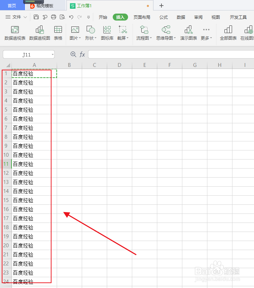Expand the 形状 dropdown arrow
The width and height of the screenshot is (254, 288).
click(x=95, y=38)
